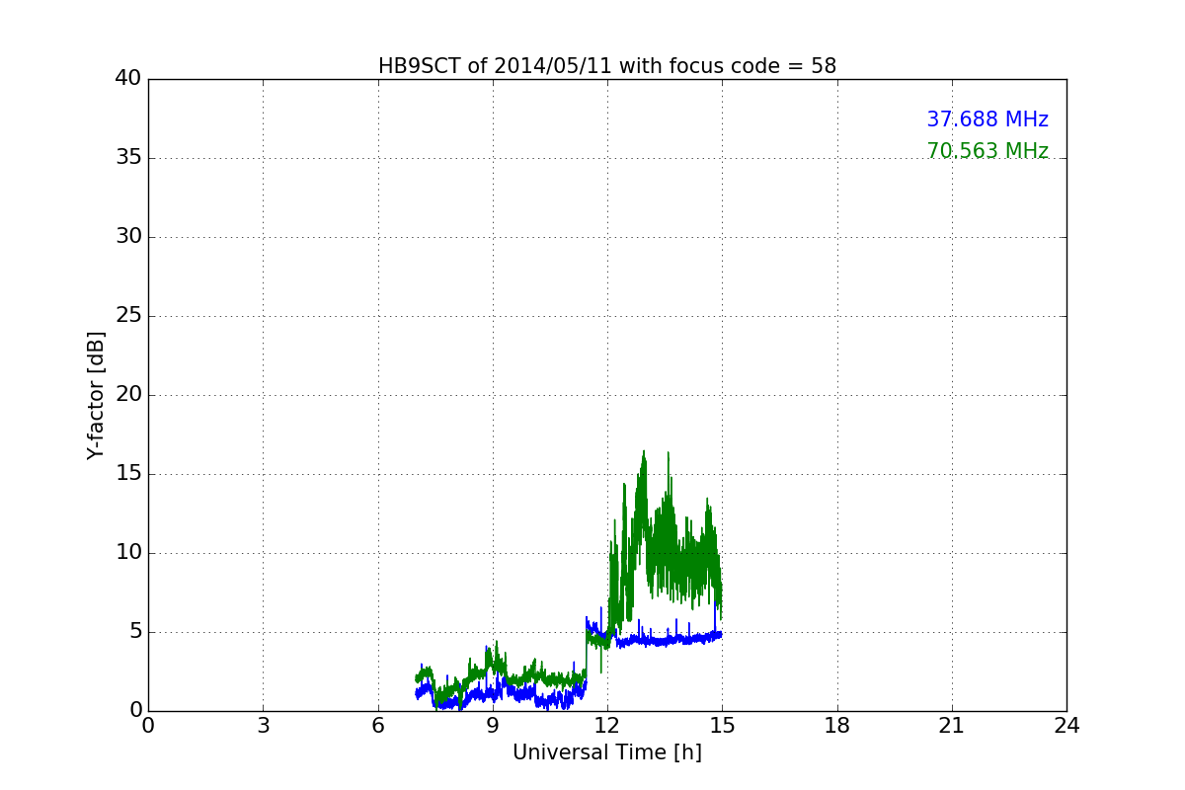Click the y-axis tick label 25
This screenshot has width=1185, height=790.
(x=127, y=316)
